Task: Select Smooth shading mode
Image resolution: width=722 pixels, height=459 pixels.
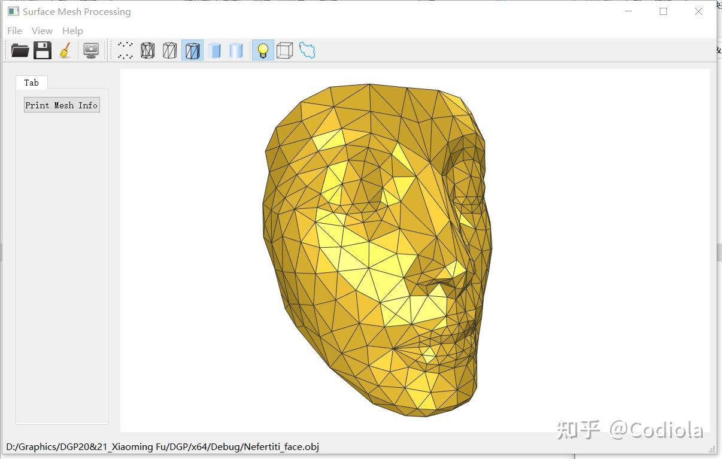Action: point(236,50)
